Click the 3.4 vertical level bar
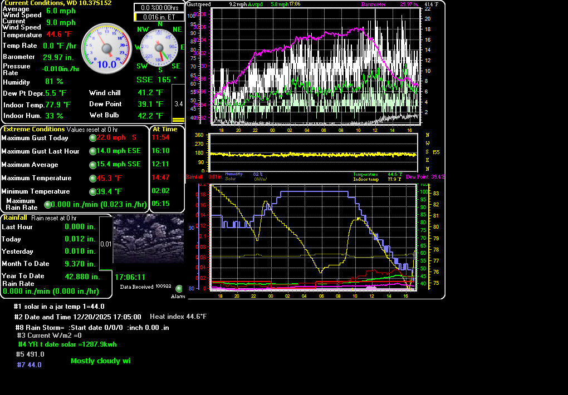 (178, 103)
